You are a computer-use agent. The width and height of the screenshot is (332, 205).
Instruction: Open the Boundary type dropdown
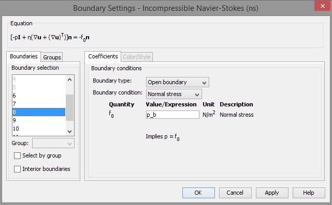tap(178, 82)
